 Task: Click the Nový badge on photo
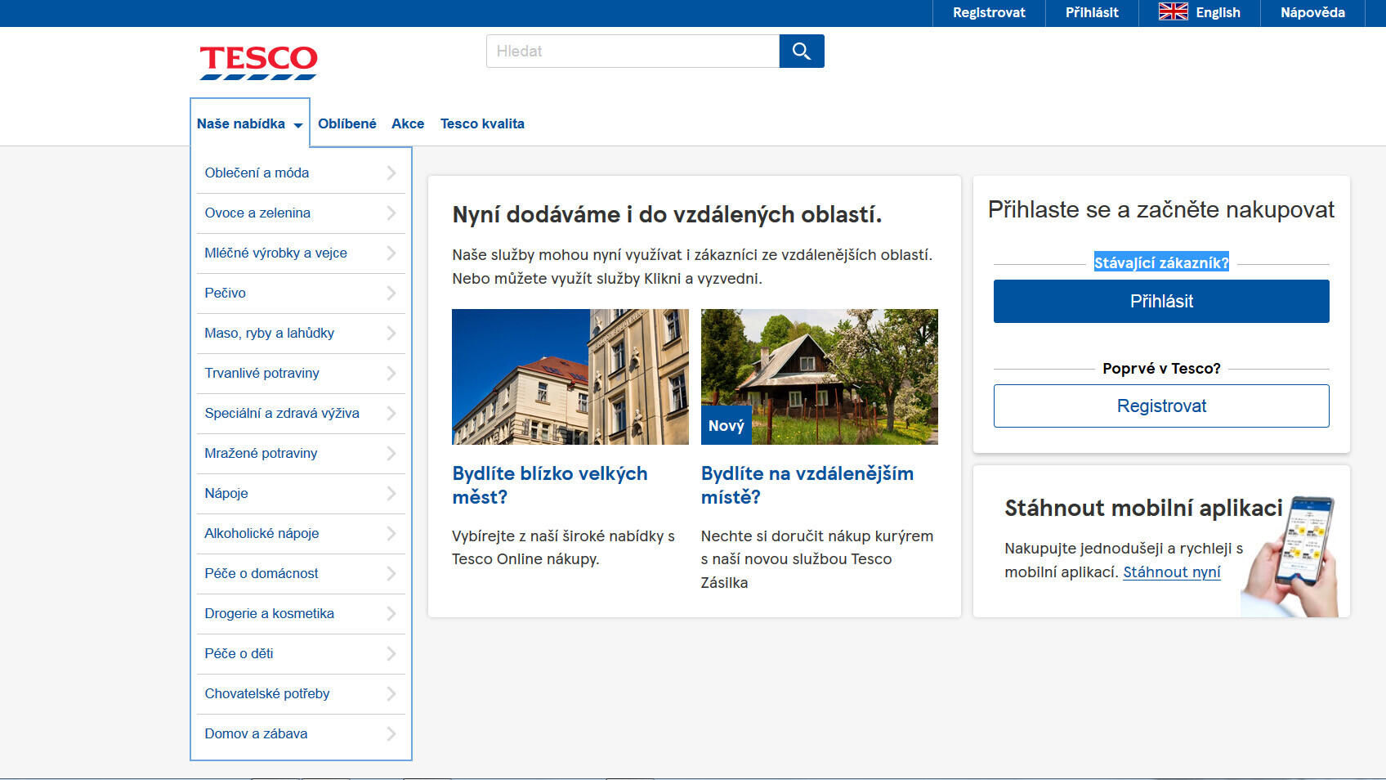click(x=727, y=425)
